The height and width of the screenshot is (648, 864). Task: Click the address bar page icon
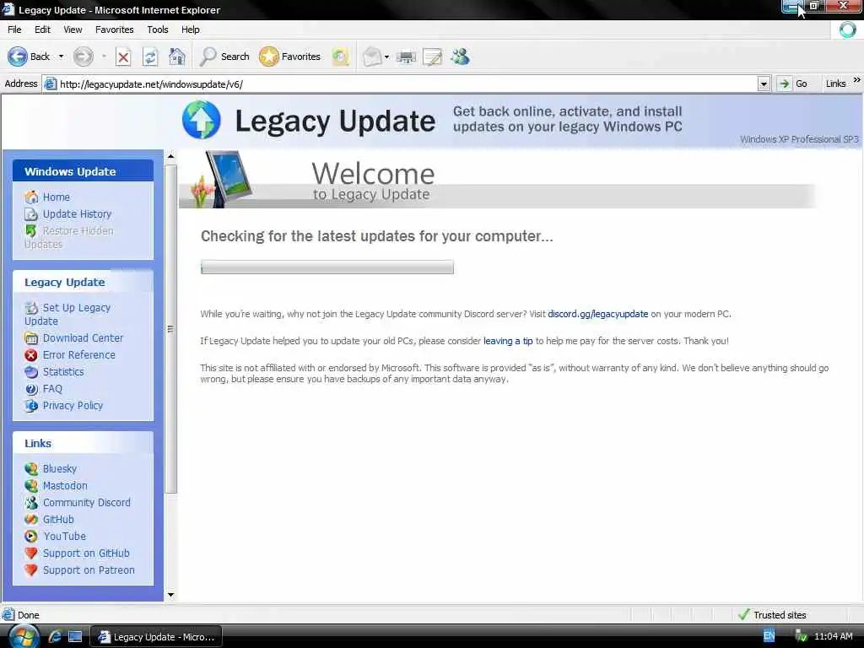click(x=50, y=84)
